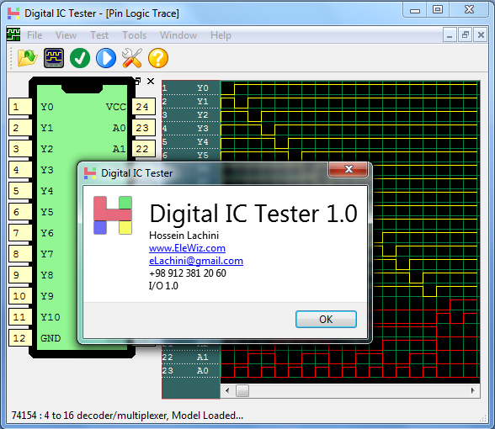Click the colorful H logo in about dialog
Viewport: 495px width, 429px height.
pyautogui.click(x=113, y=215)
